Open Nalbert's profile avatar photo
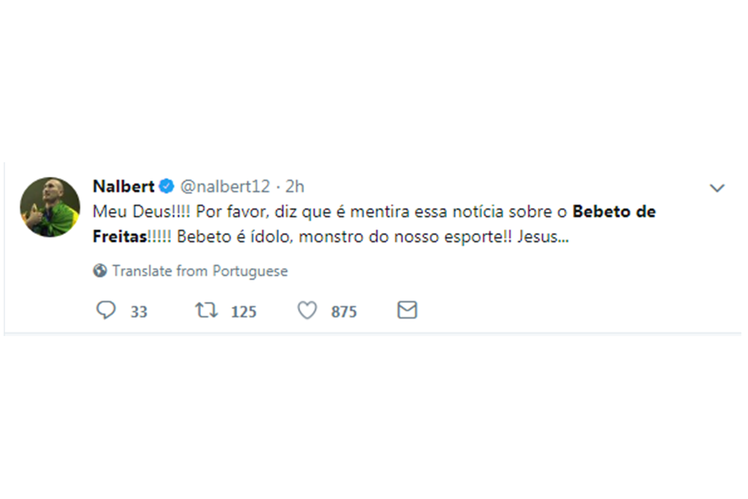 coord(50,207)
